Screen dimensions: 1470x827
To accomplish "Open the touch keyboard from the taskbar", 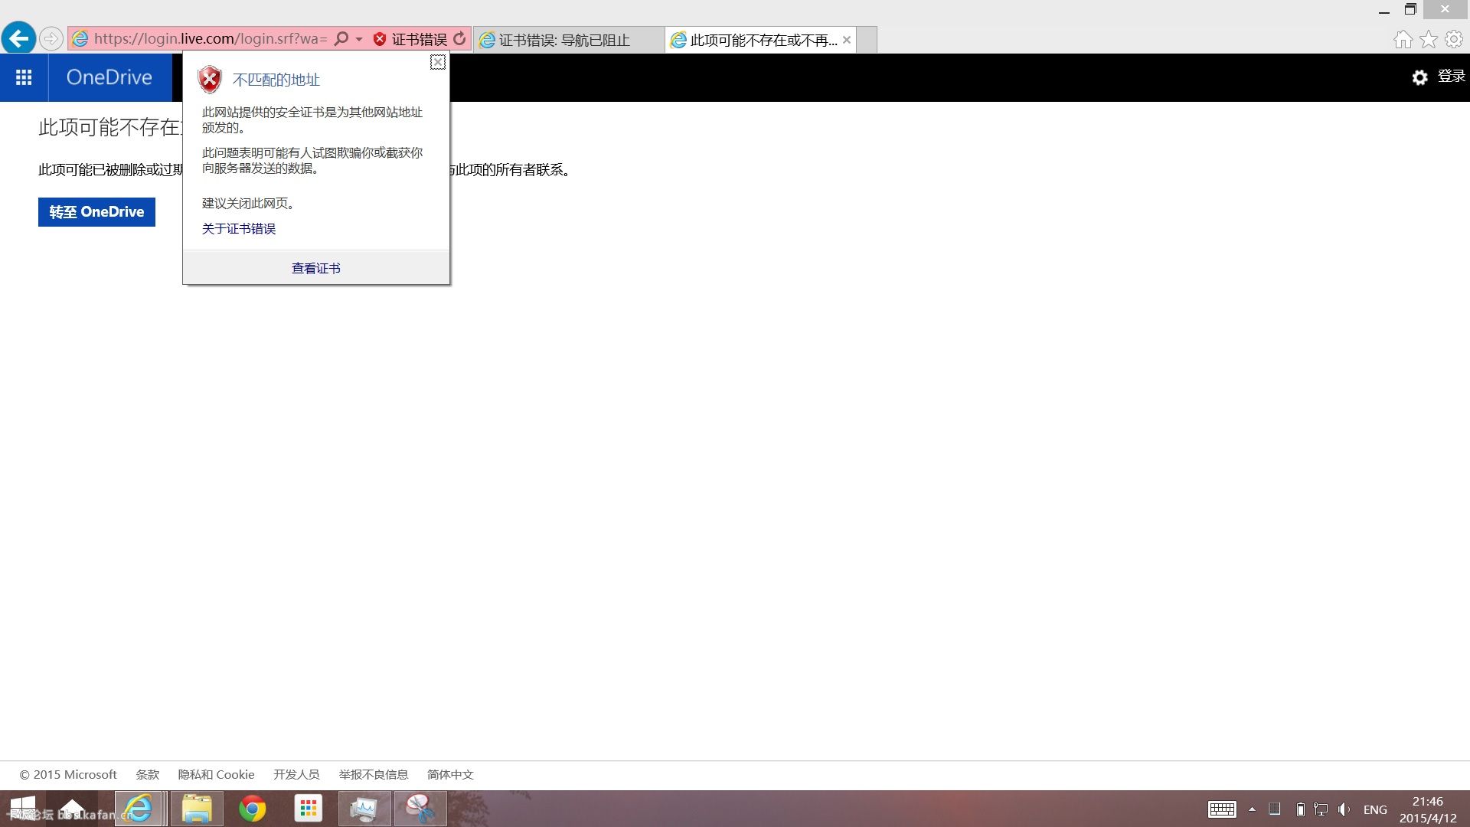I will 1222,809.
